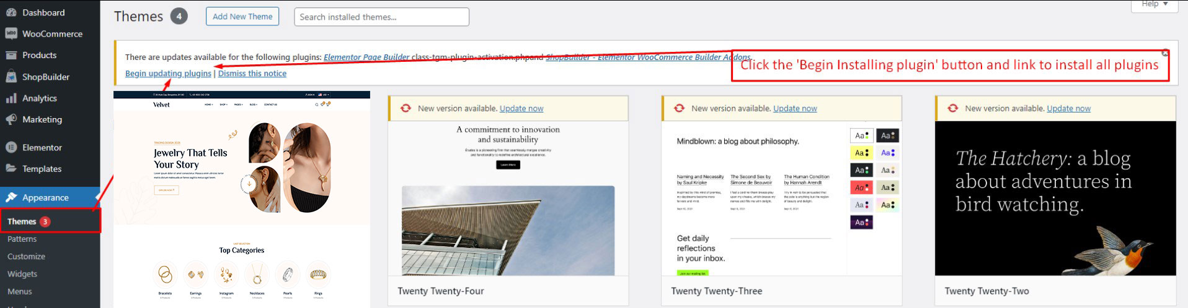1188x308 pixels.
Task: Click the ShopBuilder bag icon in sidebar
Action: tap(11, 77)
